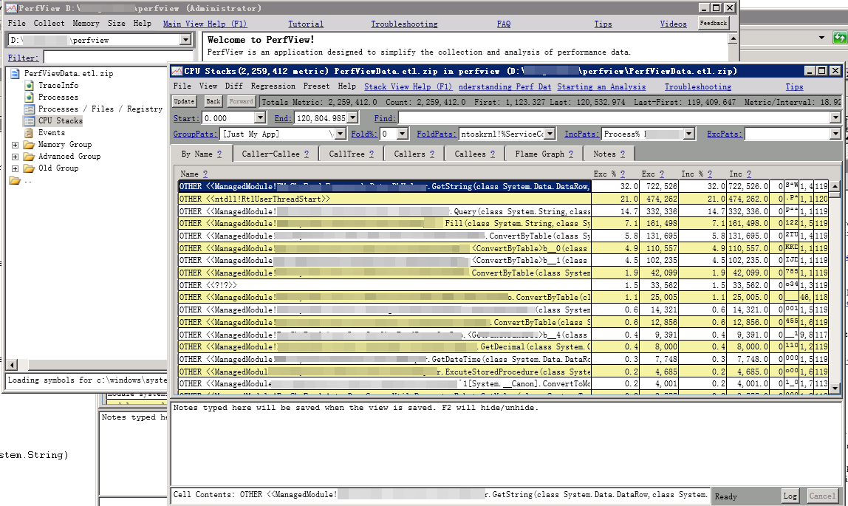This screenshot has height=506, width=848.
Task: Open Troubleshooting link in PerfView main window
Action: (x=404, y=24)
